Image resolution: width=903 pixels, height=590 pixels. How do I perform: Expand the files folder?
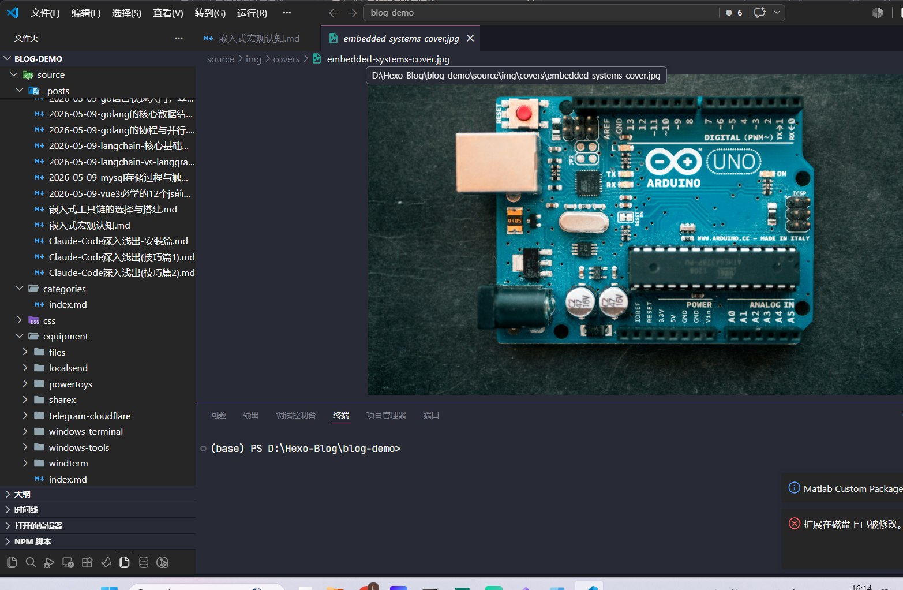pyautogui.click(x=25, y=352)
